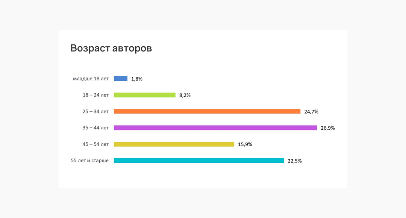Select the 8,2% value label
The height and width of the screenshot is (218, 406).
185,95
